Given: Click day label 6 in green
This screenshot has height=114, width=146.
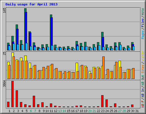Looking at the screenshot, I should (31, 111).
